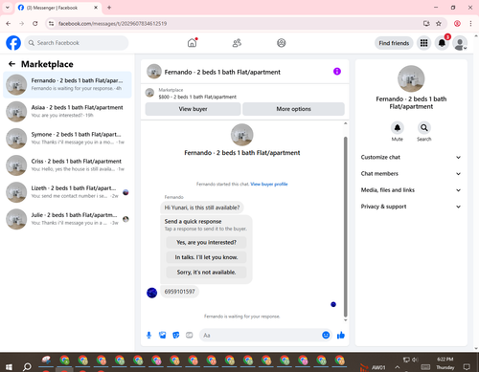Screen dimensions: 479x372
Task: Reload the page in Chrome
Action: point(35,23)
